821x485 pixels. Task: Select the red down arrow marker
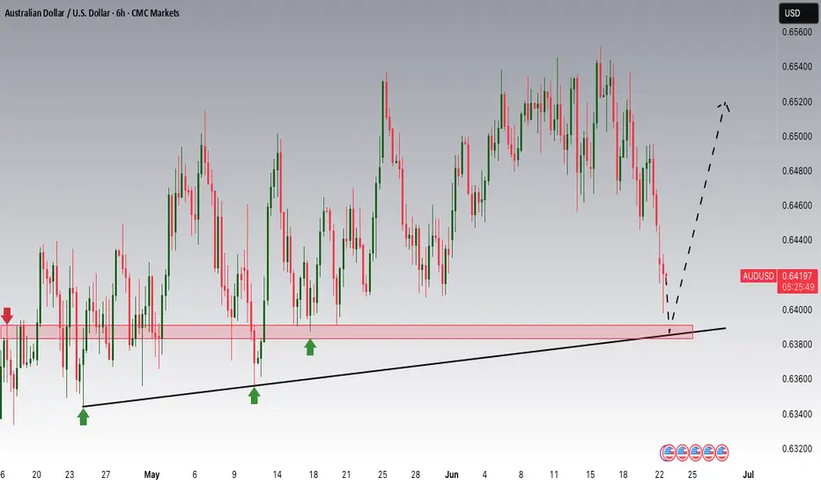(x=7, y=316)
